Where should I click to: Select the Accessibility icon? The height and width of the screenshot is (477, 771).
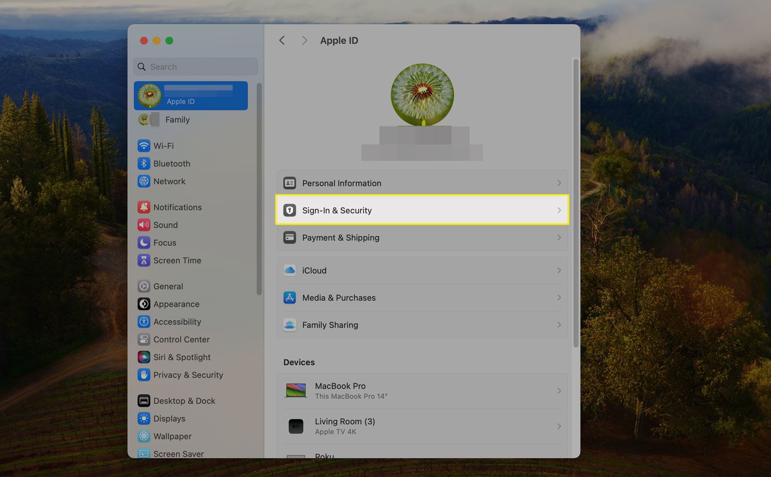coord(144,322)
